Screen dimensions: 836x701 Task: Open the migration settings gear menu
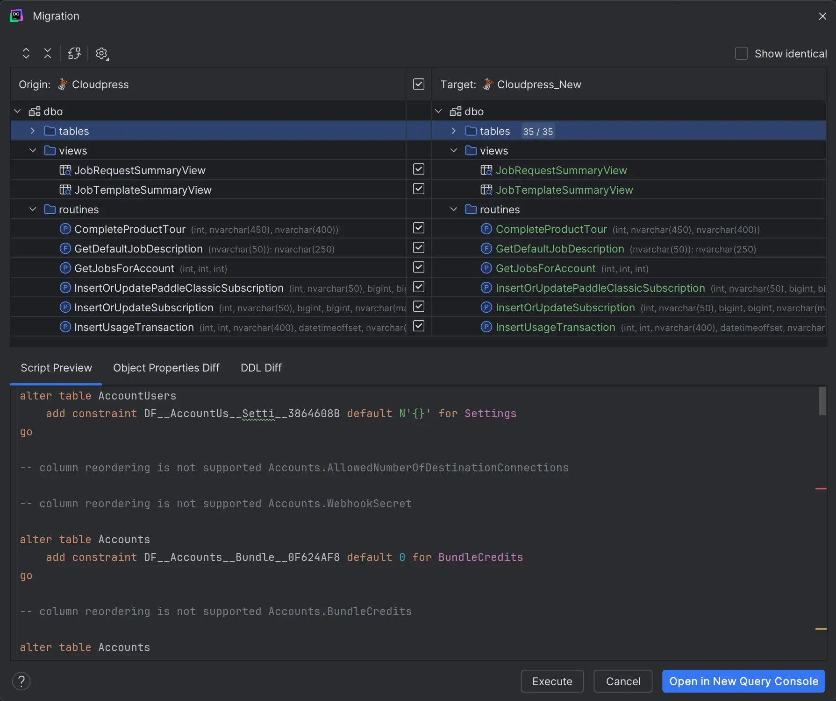tap(101, 53)
